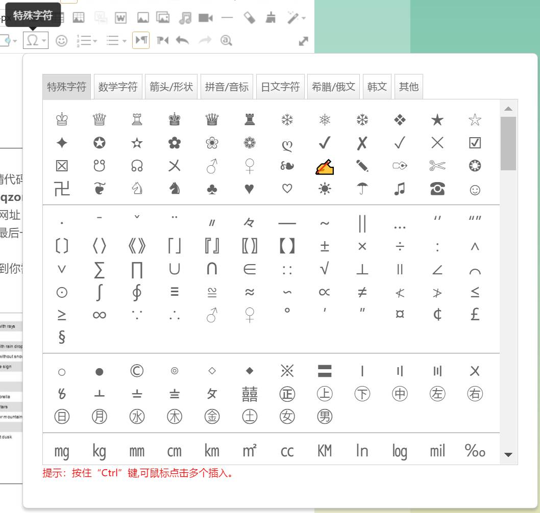This screenshot has width=540, height=513.
Task: Toggle fullscreen editor mode
Action: click(x=304, y=41)
